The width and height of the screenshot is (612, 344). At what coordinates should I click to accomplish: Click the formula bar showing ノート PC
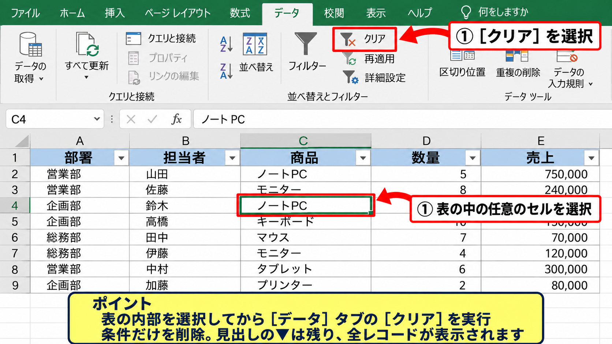[402, 119]
